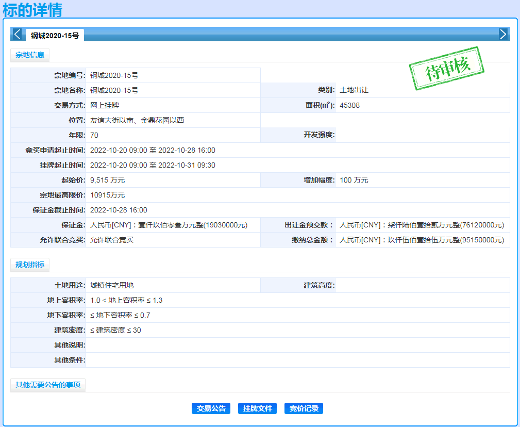Click the 地上容积率 value range text
The image size is (520, 427).
click(126, 300)
